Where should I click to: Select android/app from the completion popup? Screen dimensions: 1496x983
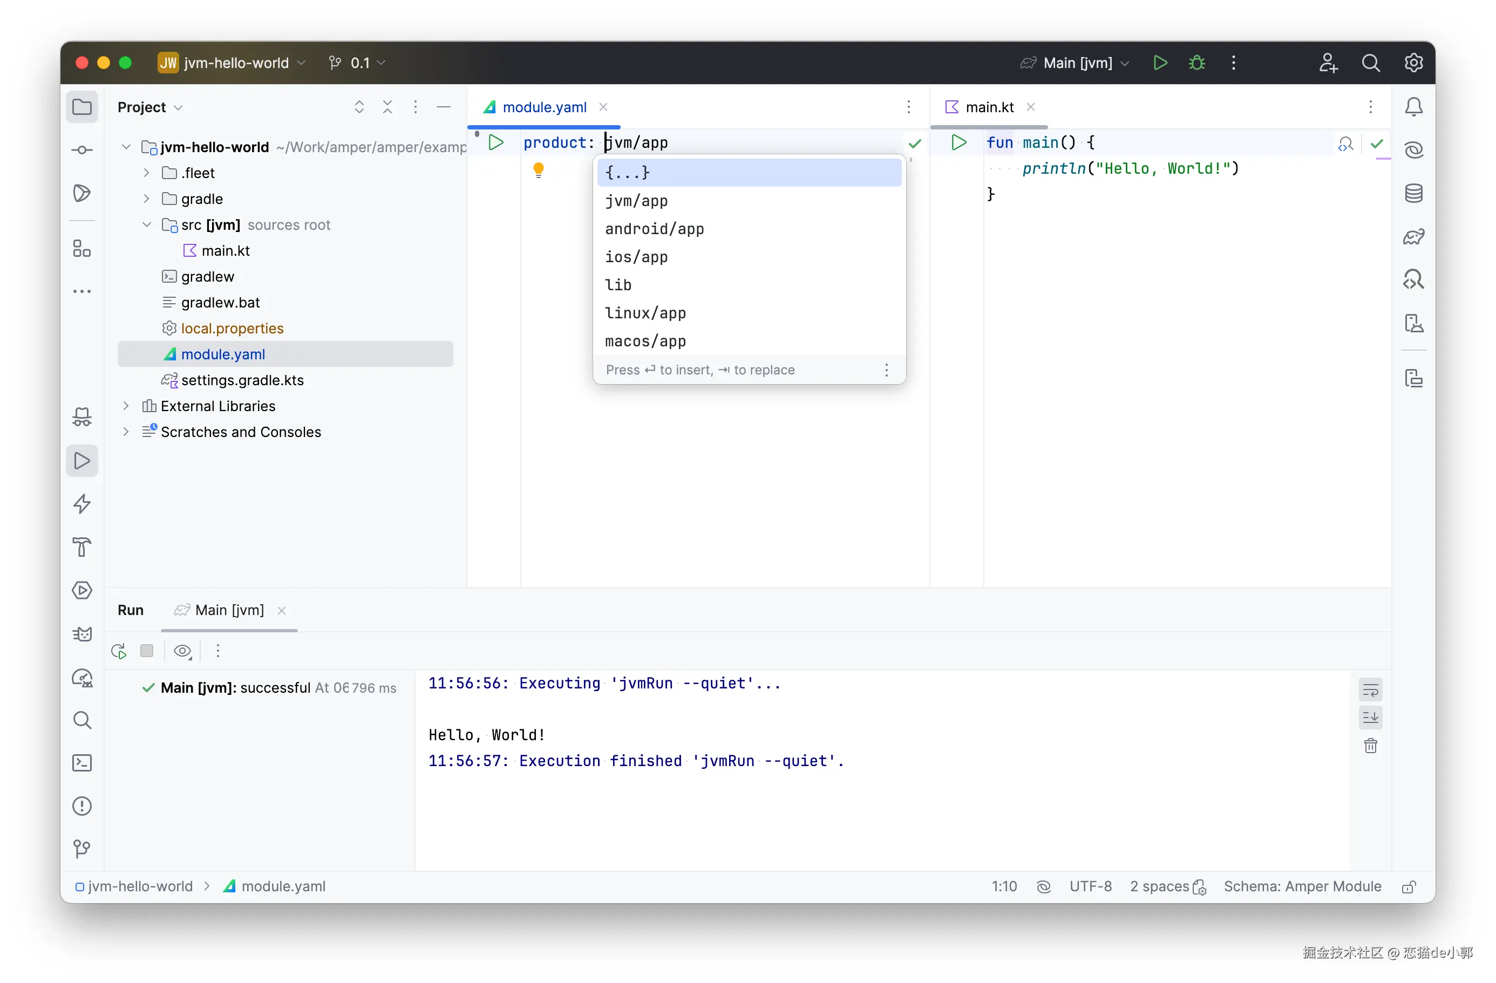(654, 229)
